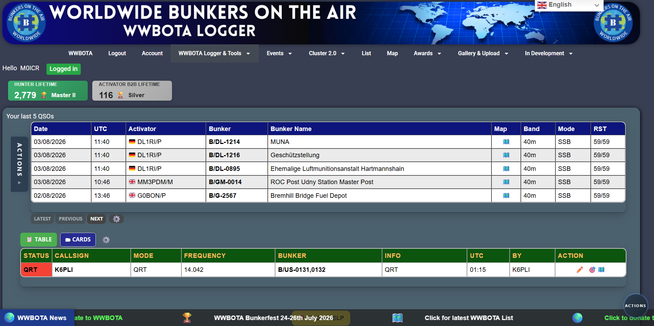Open the Map nav menu item
Image resolution: width=654 pixels, height=326 pixels.
[x=393, y=53]
